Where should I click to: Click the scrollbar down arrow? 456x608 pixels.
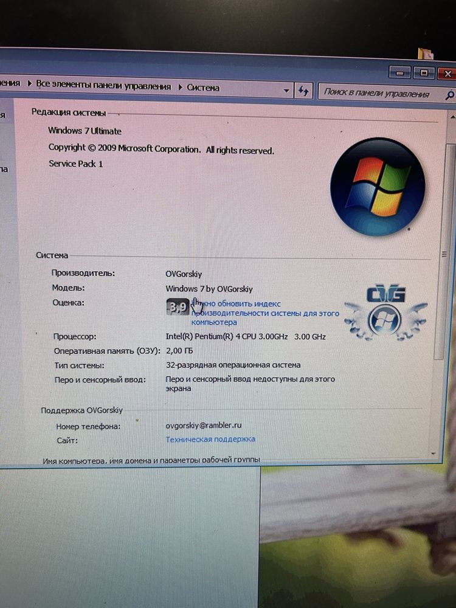coord(434,454)
